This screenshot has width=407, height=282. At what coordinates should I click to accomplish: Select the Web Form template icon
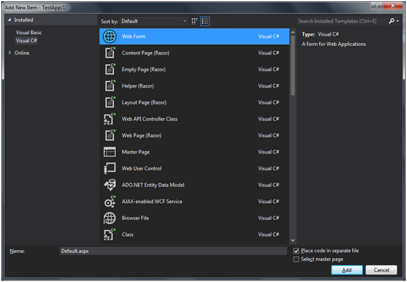[x=110, y=36]
